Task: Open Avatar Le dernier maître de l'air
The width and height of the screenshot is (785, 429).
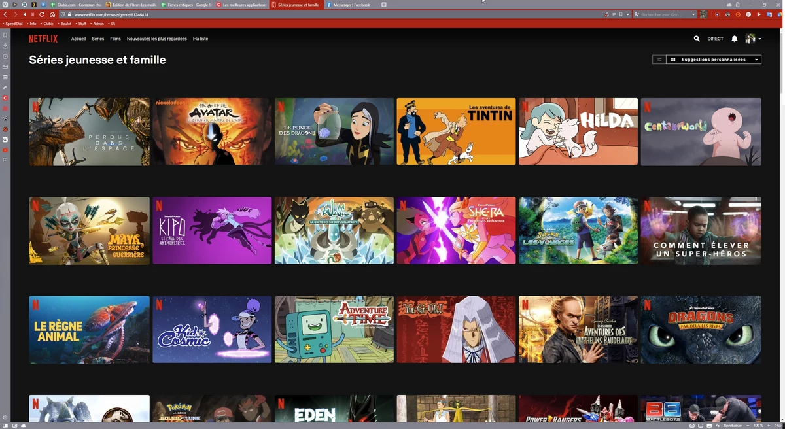Action: coord(212,131)
